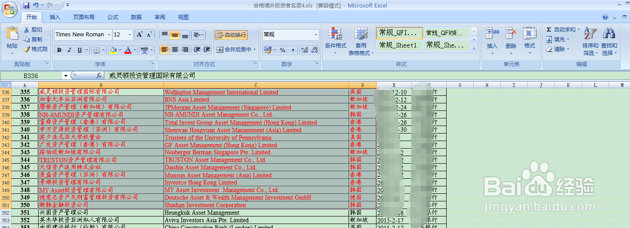This screenshot has width=630, height=228.
Task: Open 字体 font dialog launcher
Action: click(152, 64)
